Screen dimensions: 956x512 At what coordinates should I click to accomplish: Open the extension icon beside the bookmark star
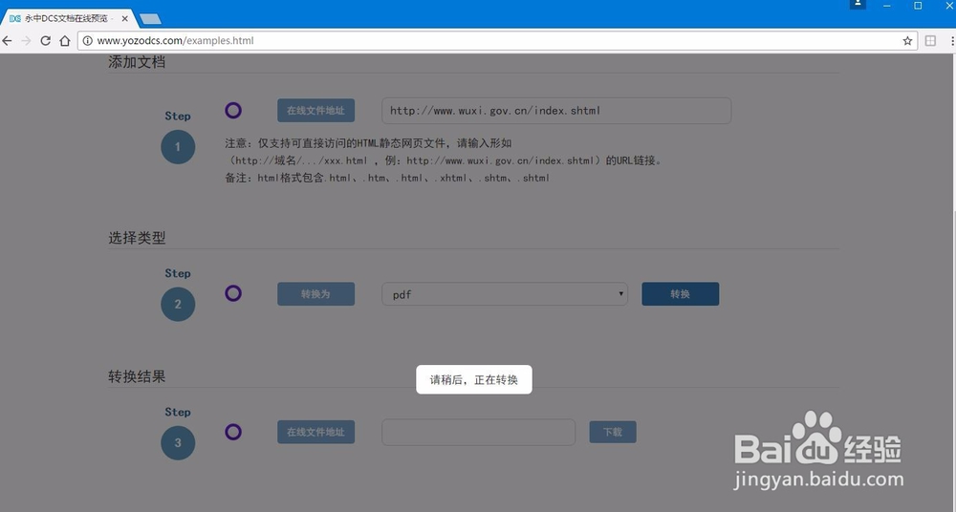[930, 41]
